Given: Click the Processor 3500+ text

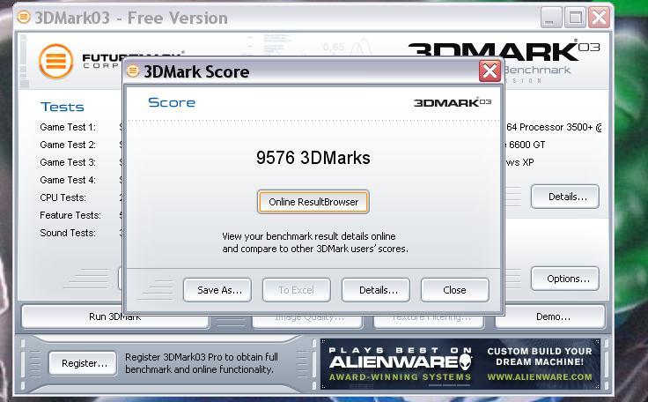Looking at the screenshot, I should (556, 127).
